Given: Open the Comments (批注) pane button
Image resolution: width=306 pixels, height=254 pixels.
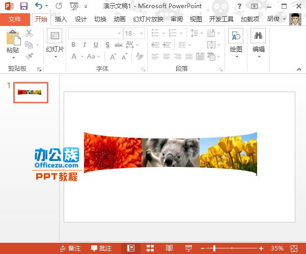Looking at the screenshot, I should click(x=101, y=248).
